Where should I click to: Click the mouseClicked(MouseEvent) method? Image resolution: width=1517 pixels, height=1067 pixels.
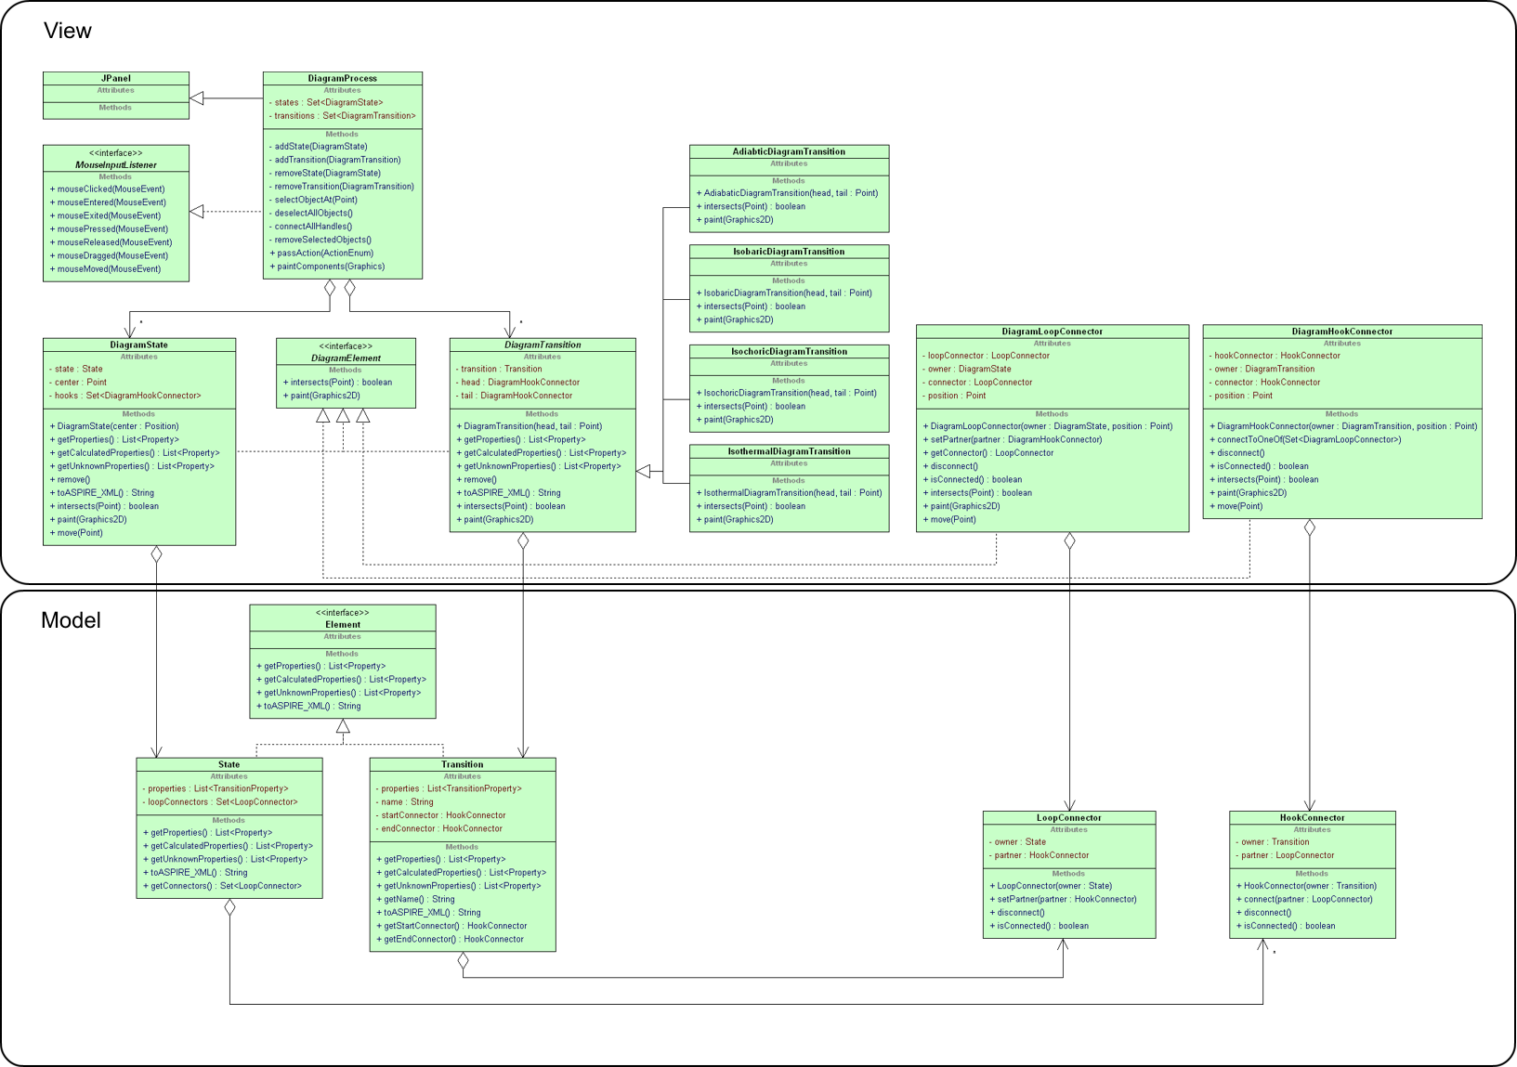point(107,189)
